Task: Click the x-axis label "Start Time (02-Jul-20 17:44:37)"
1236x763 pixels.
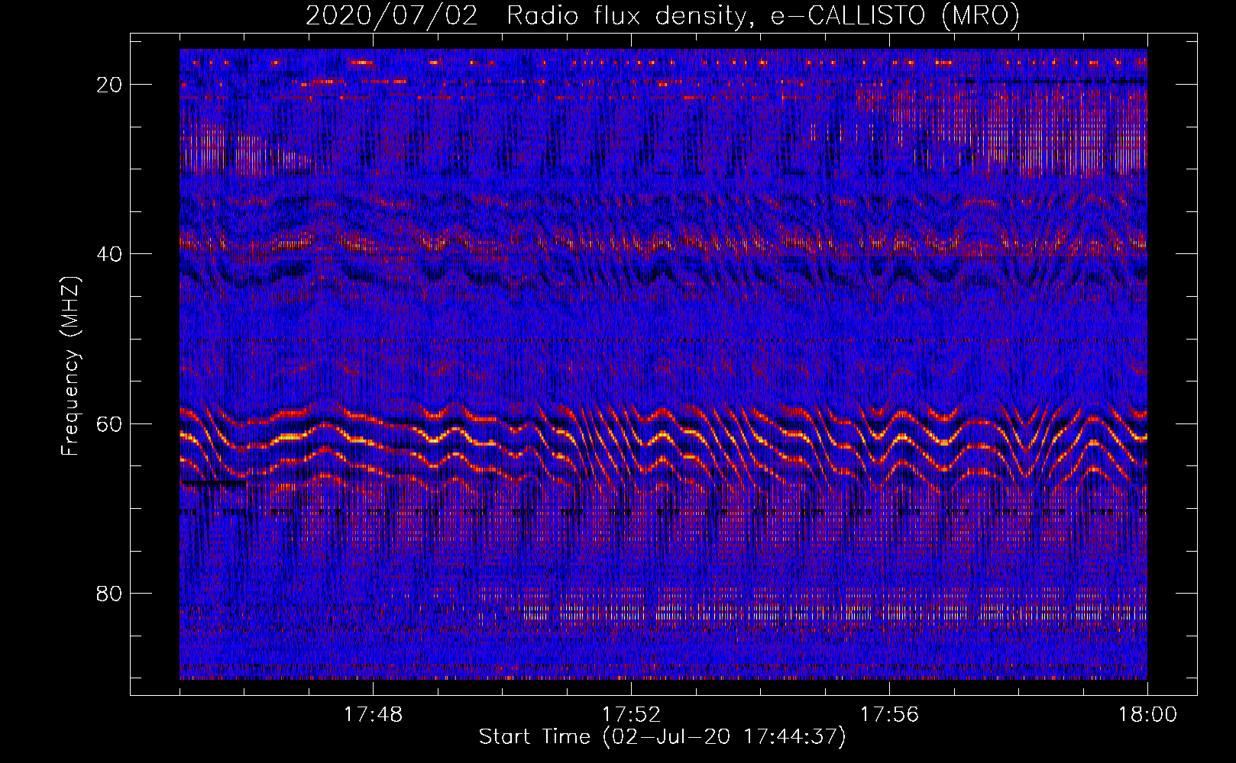Action: pos(662,737)
